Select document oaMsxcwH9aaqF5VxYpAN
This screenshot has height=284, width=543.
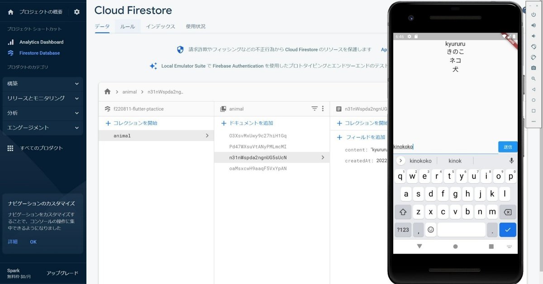pos(258,168)
